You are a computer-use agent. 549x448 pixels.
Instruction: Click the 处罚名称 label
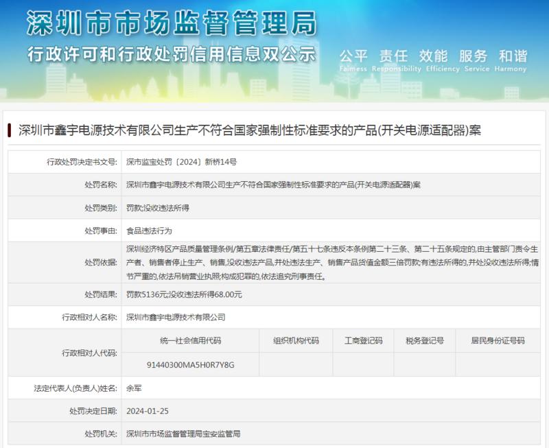(x=101, y=185)
